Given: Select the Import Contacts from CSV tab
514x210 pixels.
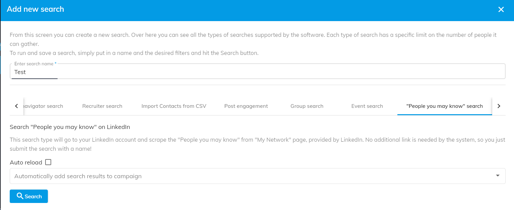Looking at the screenshot, I should coord(174,106).
